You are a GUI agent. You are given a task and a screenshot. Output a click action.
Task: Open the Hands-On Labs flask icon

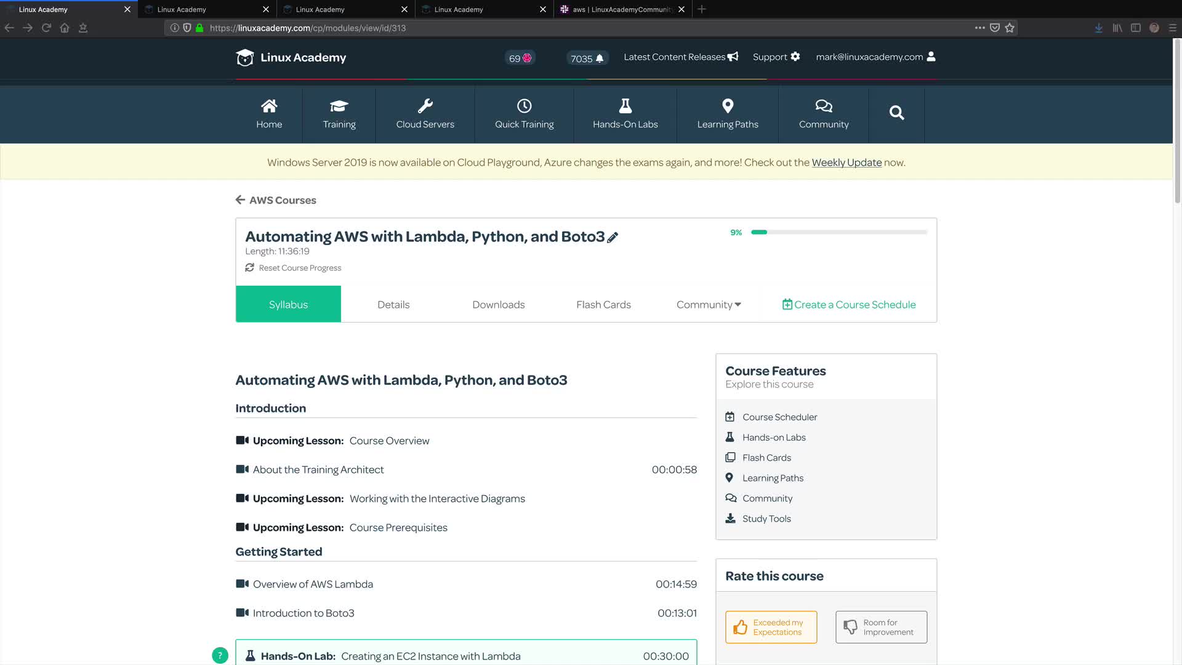tap(625, 106)
